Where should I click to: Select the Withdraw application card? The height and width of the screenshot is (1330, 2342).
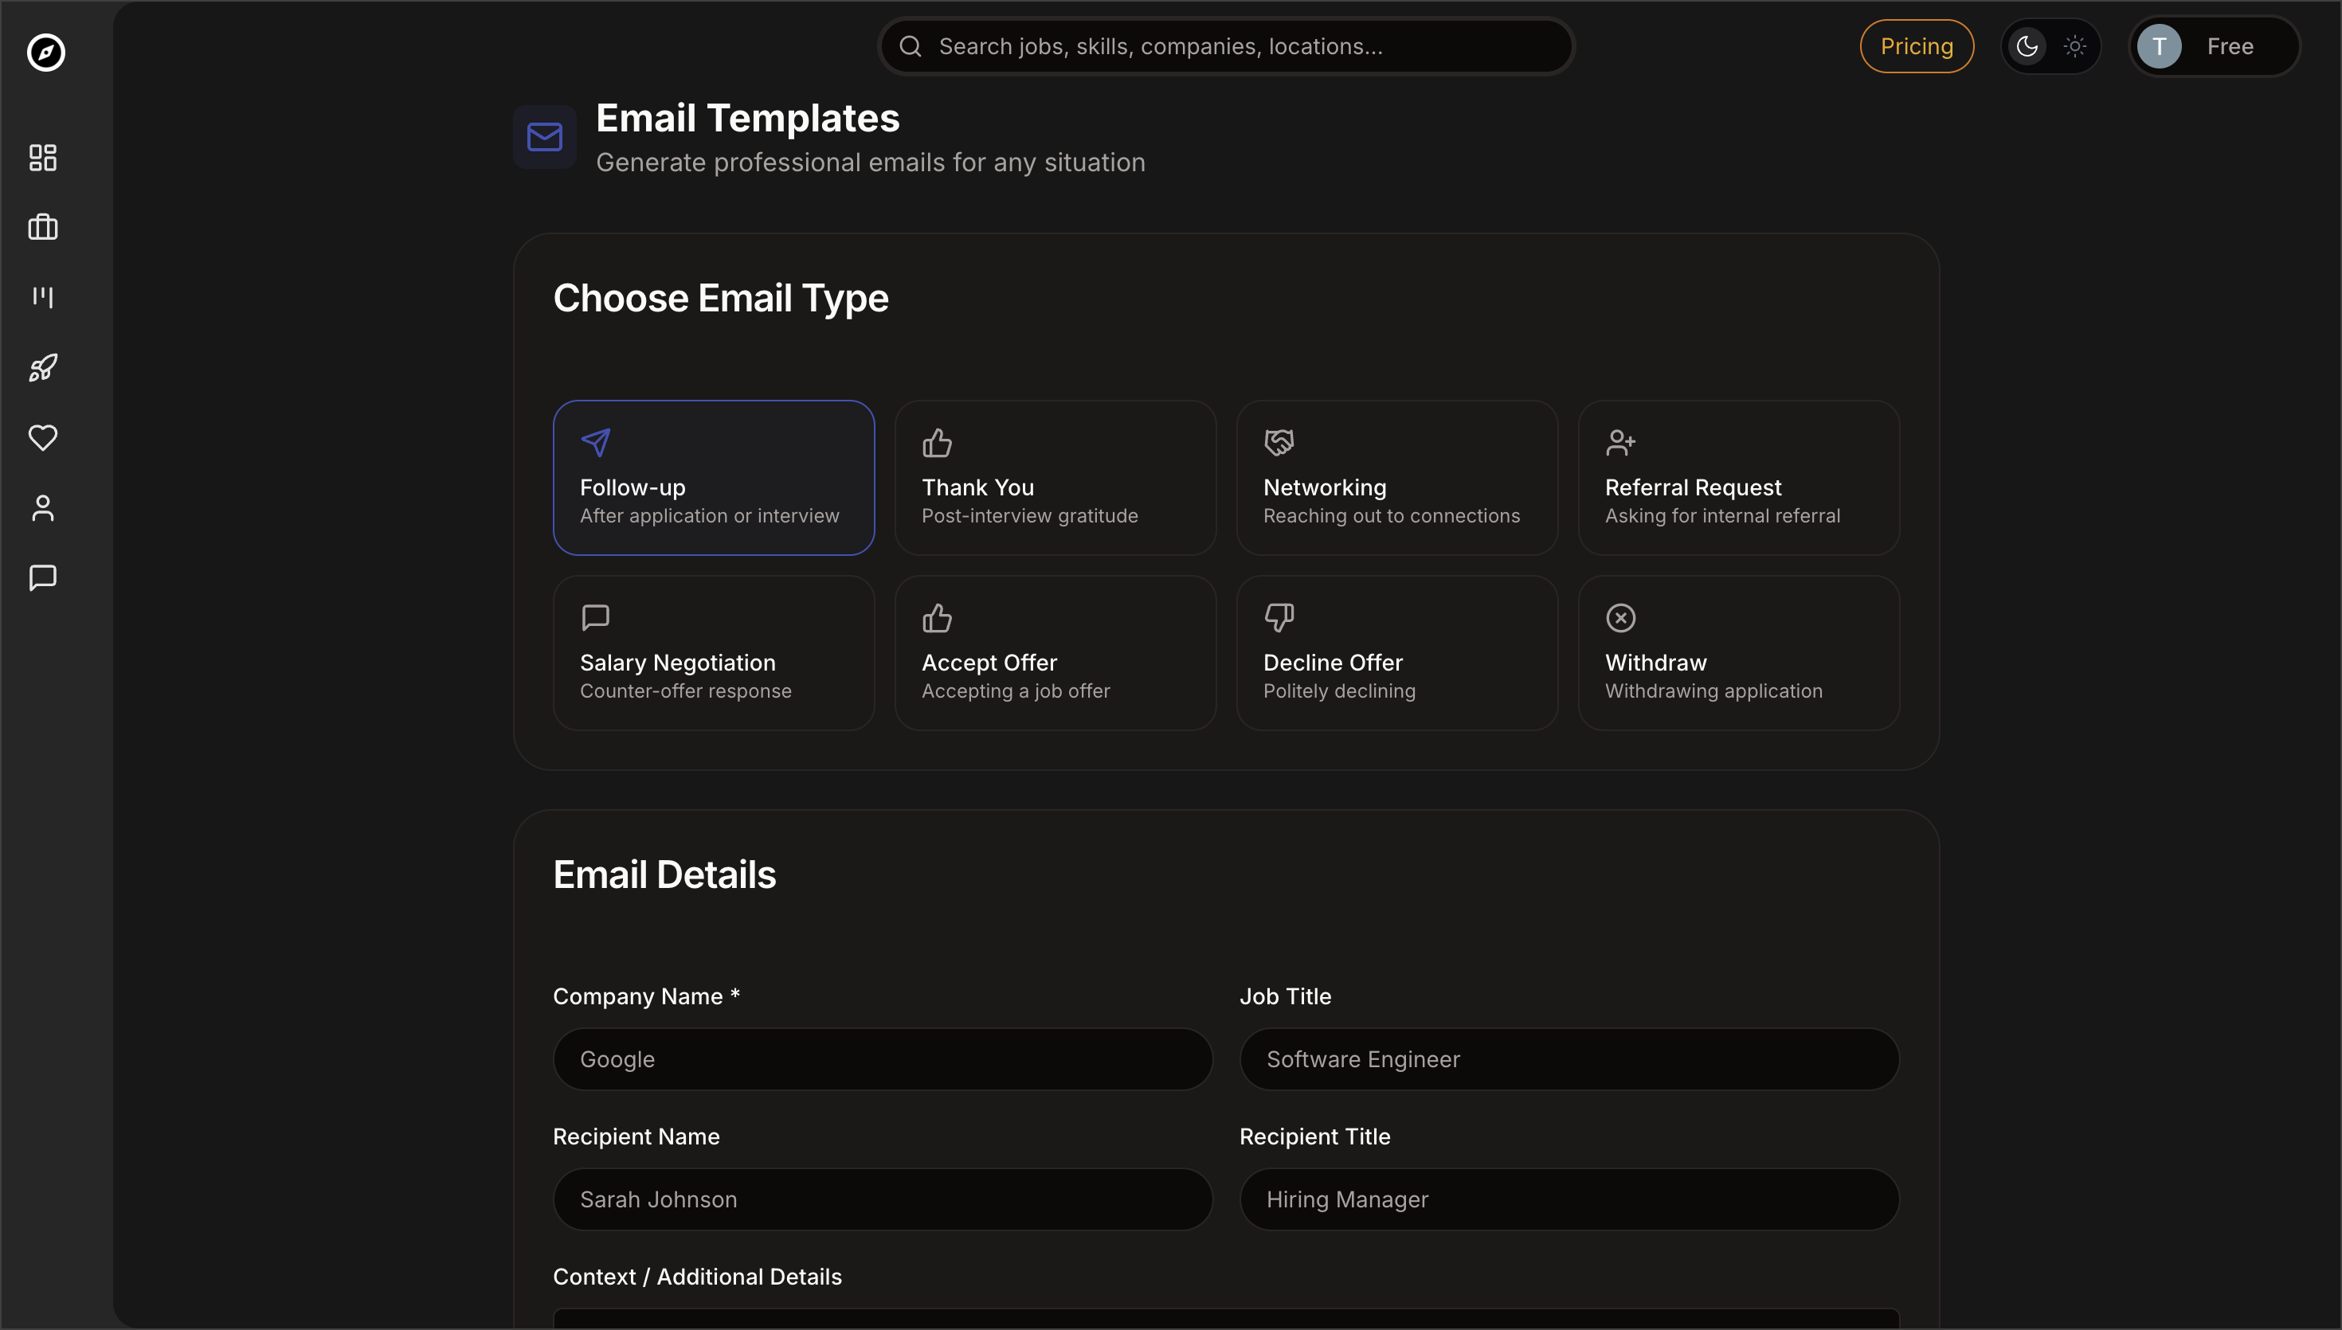[x=1738, y=652]
